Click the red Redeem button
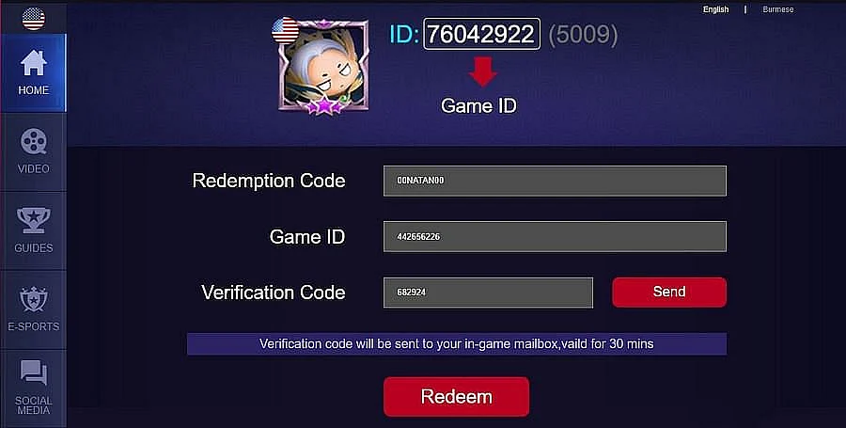 (457, 397)
